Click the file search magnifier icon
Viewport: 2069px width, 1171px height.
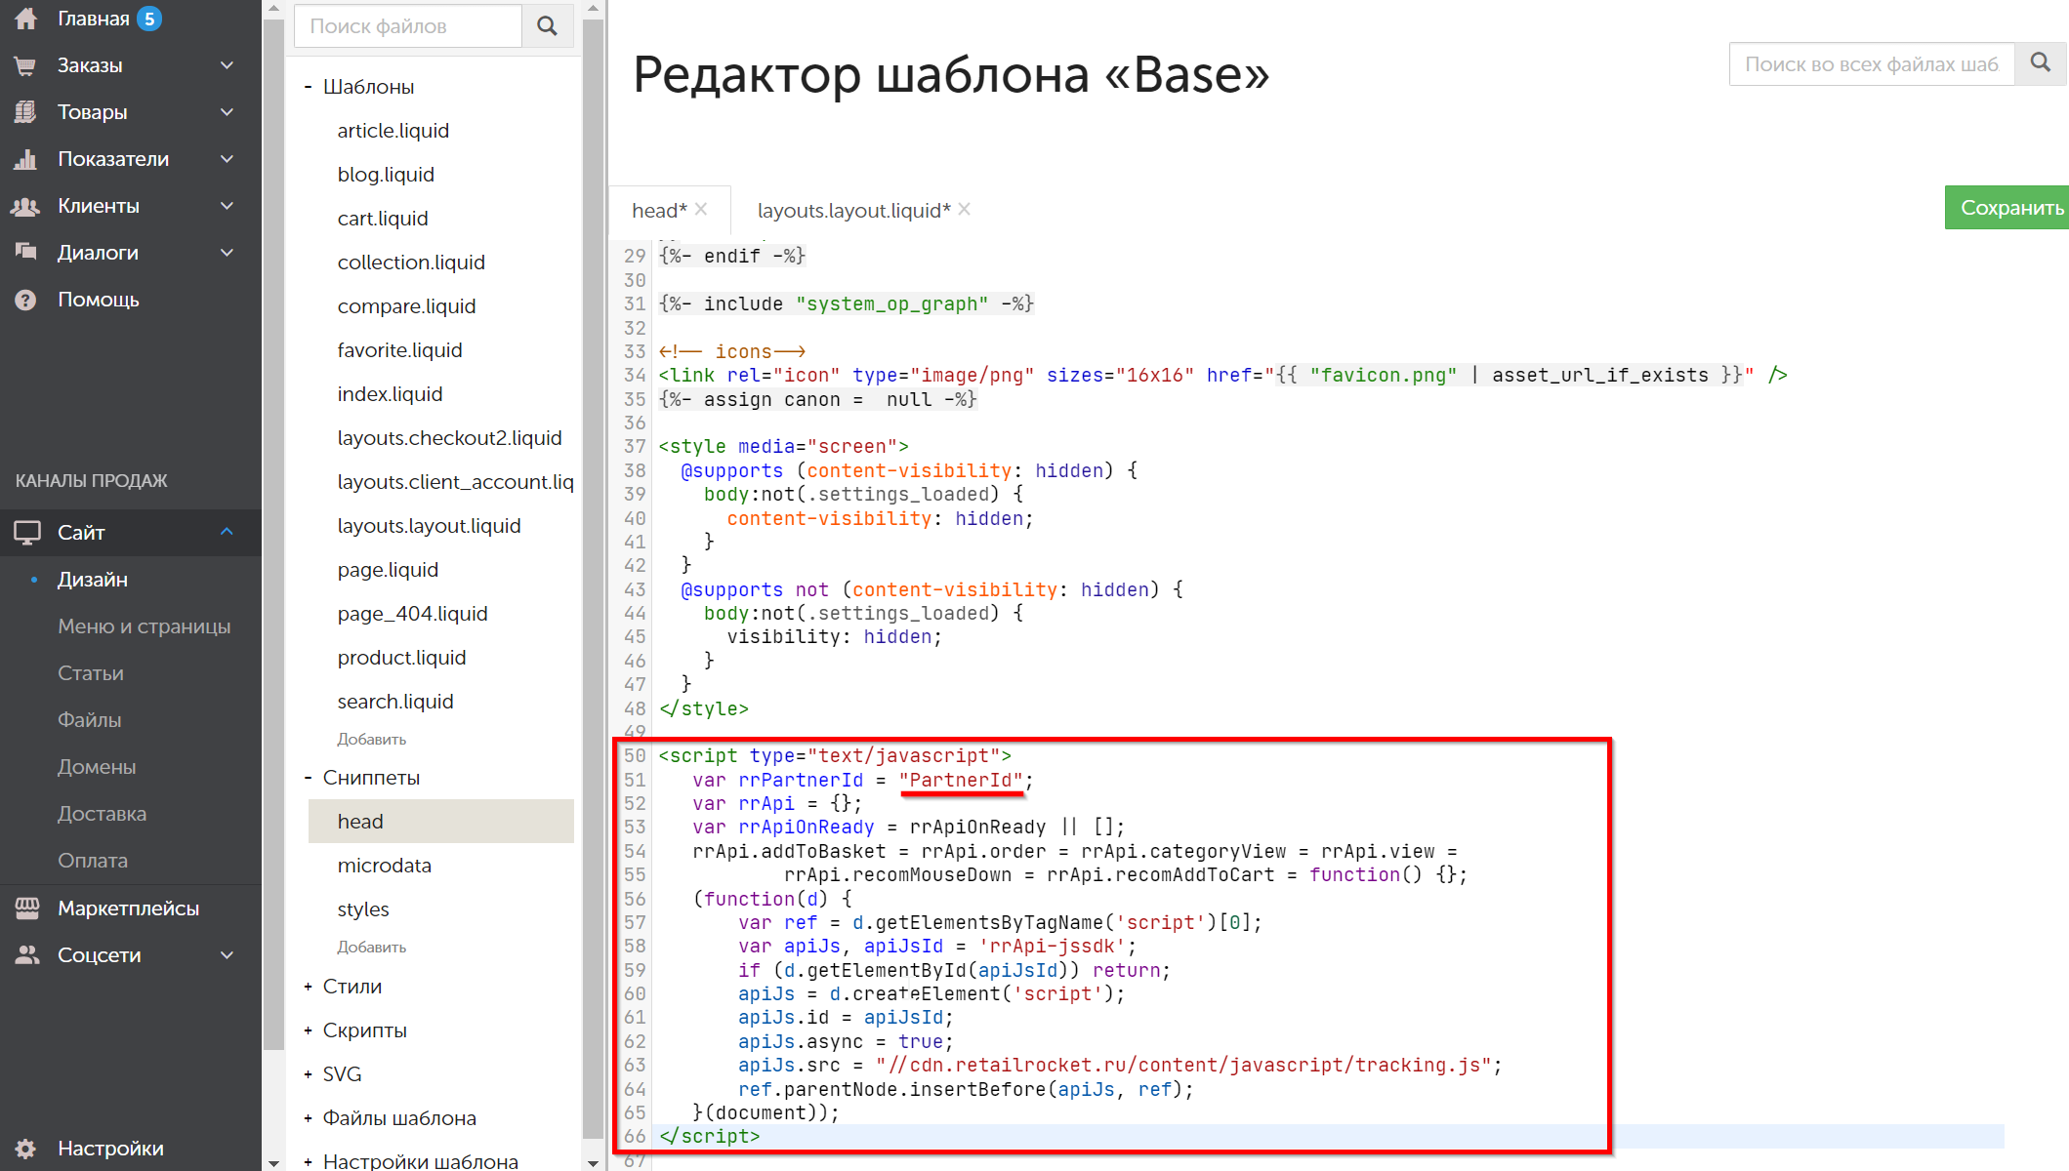coord(547,26)
